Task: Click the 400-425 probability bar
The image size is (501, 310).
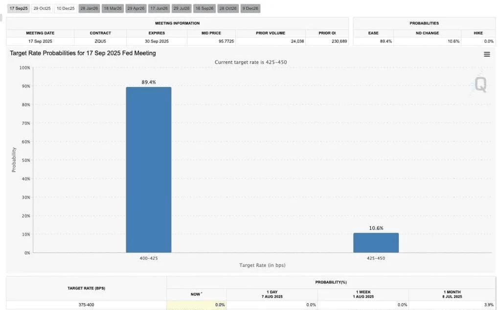Action: (x=149, y=170)
